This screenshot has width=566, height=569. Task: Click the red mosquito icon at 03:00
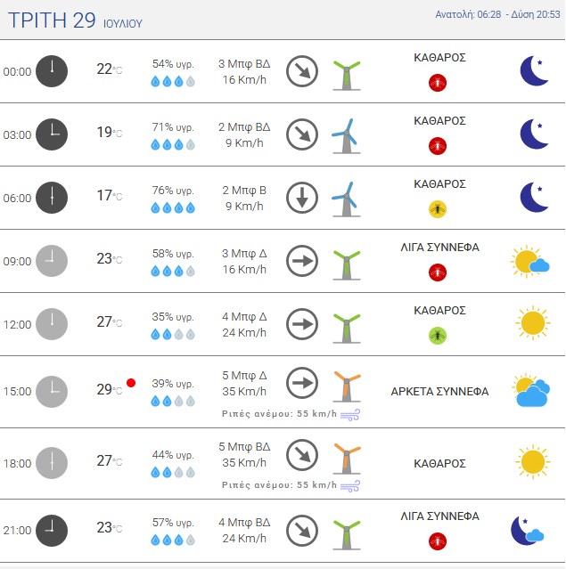tap(438, 146)
